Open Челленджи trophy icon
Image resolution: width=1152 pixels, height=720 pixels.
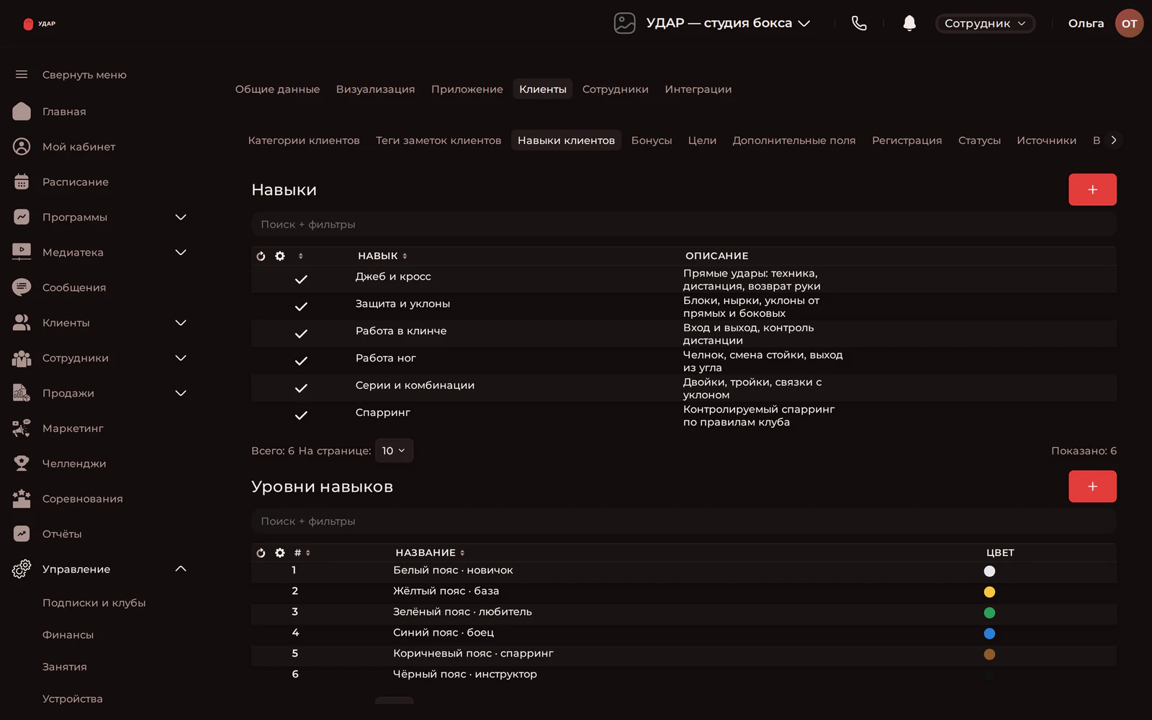click(22, 463)
